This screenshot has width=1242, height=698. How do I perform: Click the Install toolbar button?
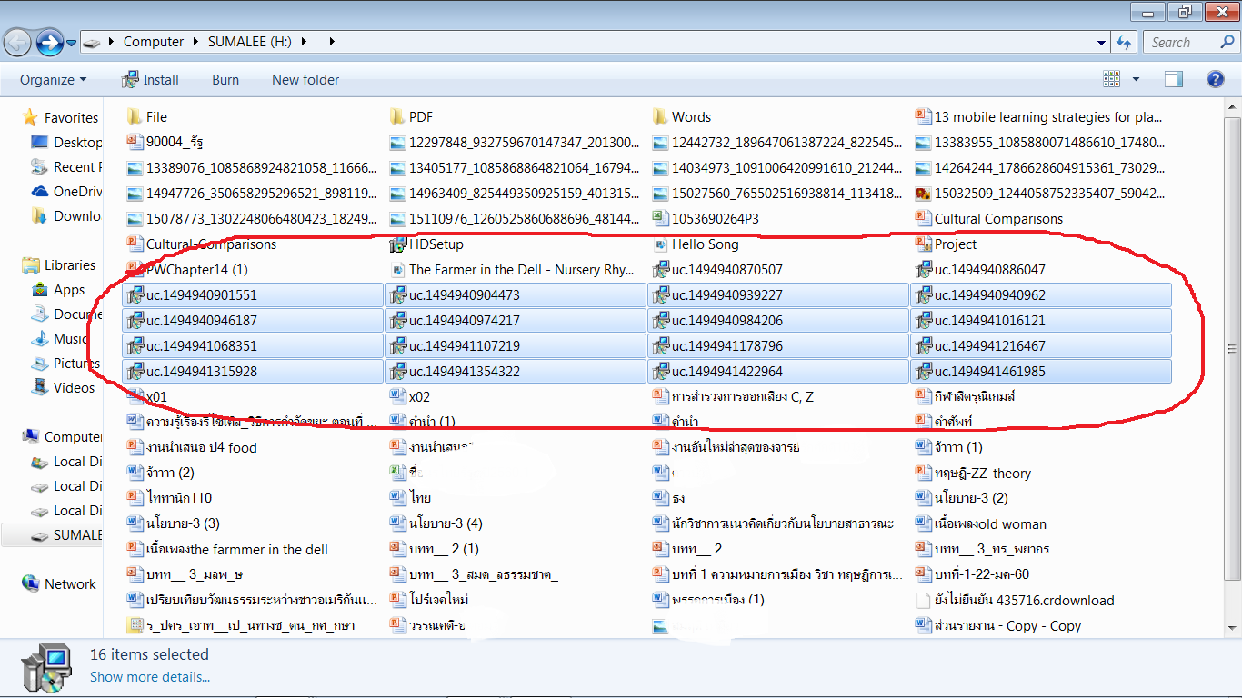(150, 80)
